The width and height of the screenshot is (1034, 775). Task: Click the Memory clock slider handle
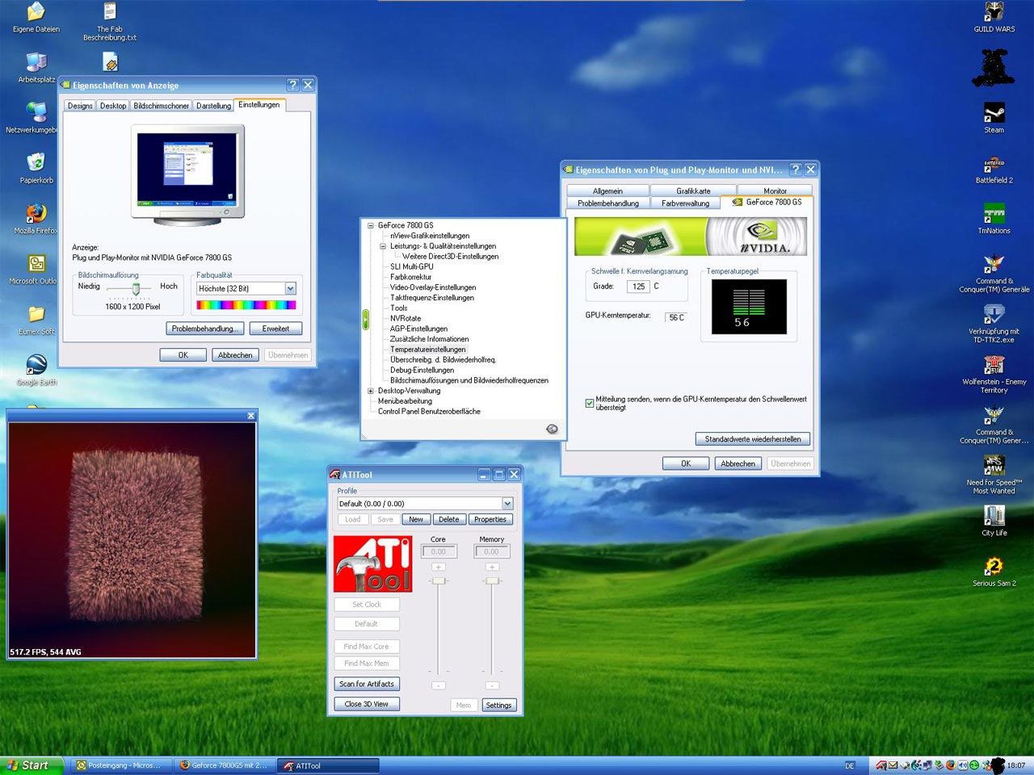(x=492, y=581)
